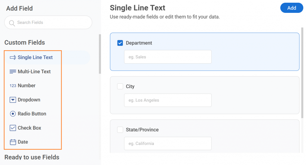Enable the State/Province checkbox

pyautogui.click(x=120, y=130)
